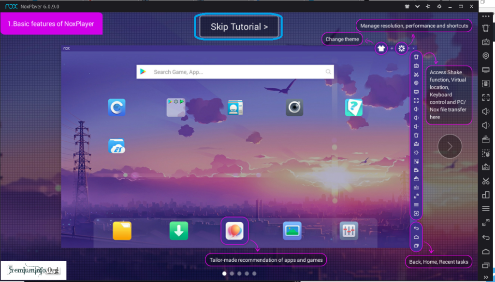The width and height of the screenshot is (495, 282).
Task: Select the first tutorial page dot
Action: coord(224,273)
